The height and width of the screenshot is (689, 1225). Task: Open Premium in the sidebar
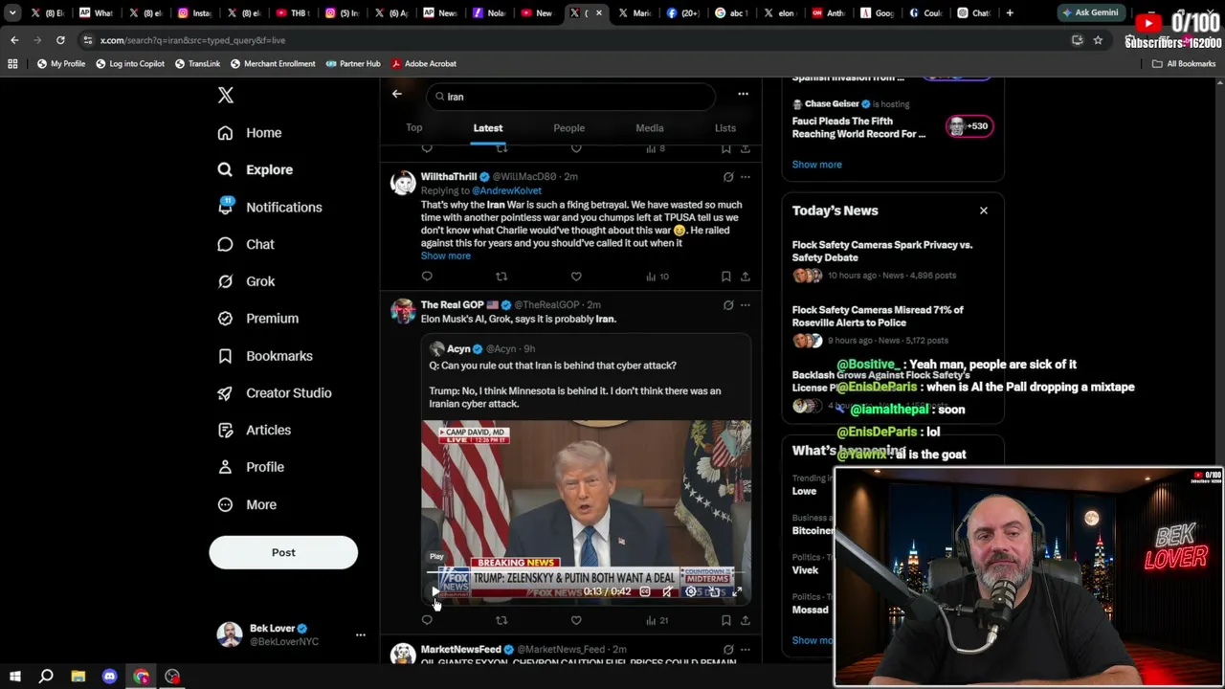click(258, 319)
